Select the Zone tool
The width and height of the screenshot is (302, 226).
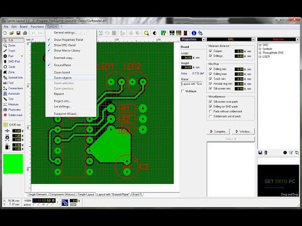9,72
